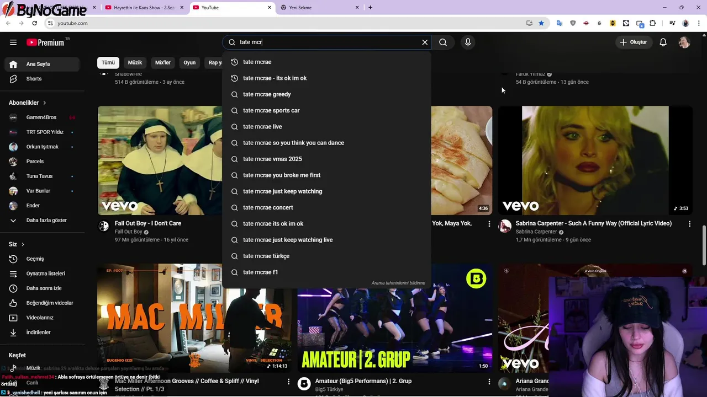Image resolution: width=707 pixels, height=397 pixels.
Task: Open the Sabrina Carpenter channel avatar
Action: (x=505, y=226)
